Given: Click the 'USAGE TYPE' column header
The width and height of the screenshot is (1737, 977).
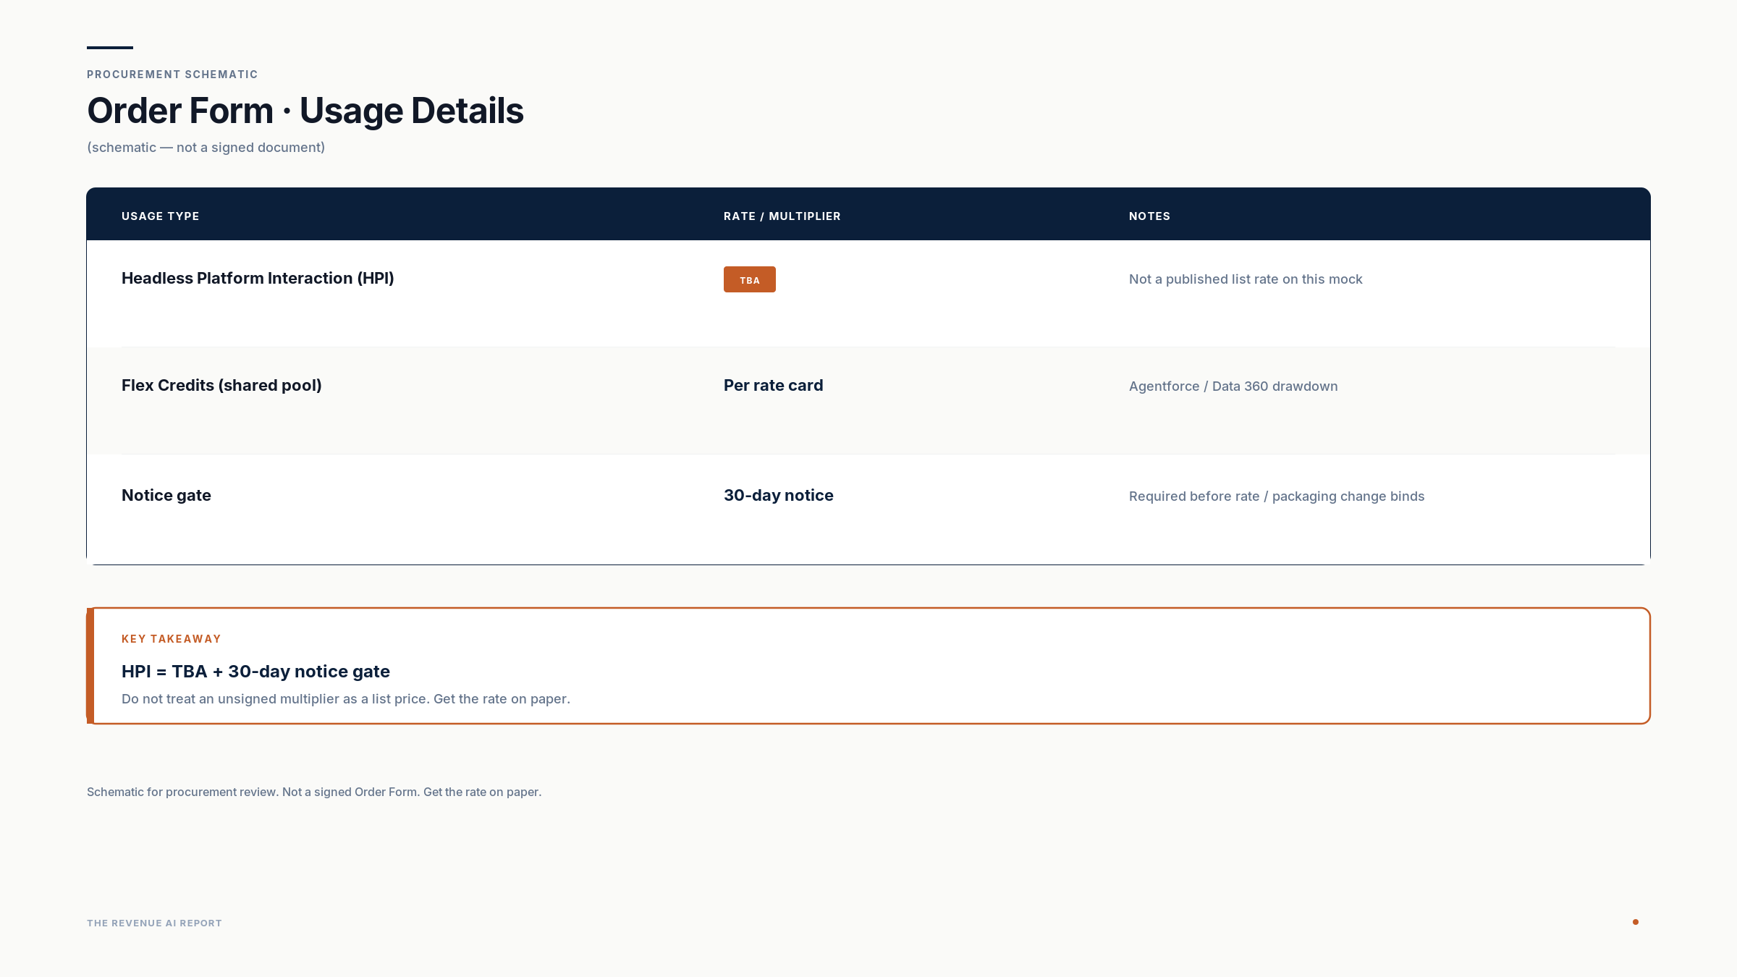Looking at the screenshot, I should tap(160, 216).
